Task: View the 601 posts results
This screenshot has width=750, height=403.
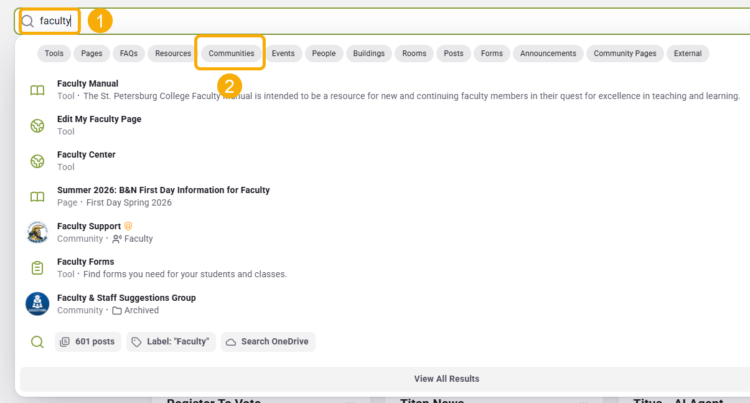Action: point(88,342)
